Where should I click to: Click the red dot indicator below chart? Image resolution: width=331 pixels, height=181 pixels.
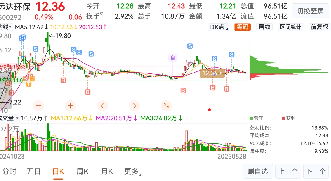(209, 110)
